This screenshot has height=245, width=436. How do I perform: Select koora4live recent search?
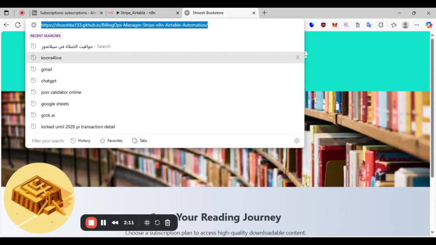click(x=165, y=58)
